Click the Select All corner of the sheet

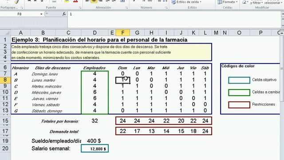(5, 32)
